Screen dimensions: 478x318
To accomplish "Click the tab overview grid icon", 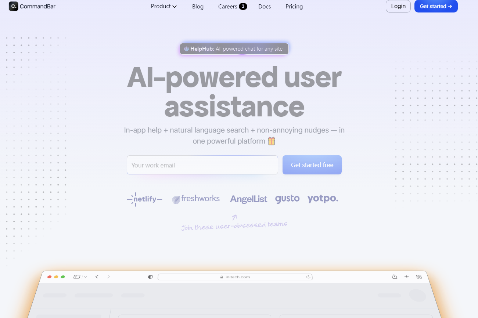I will (419, 277).
